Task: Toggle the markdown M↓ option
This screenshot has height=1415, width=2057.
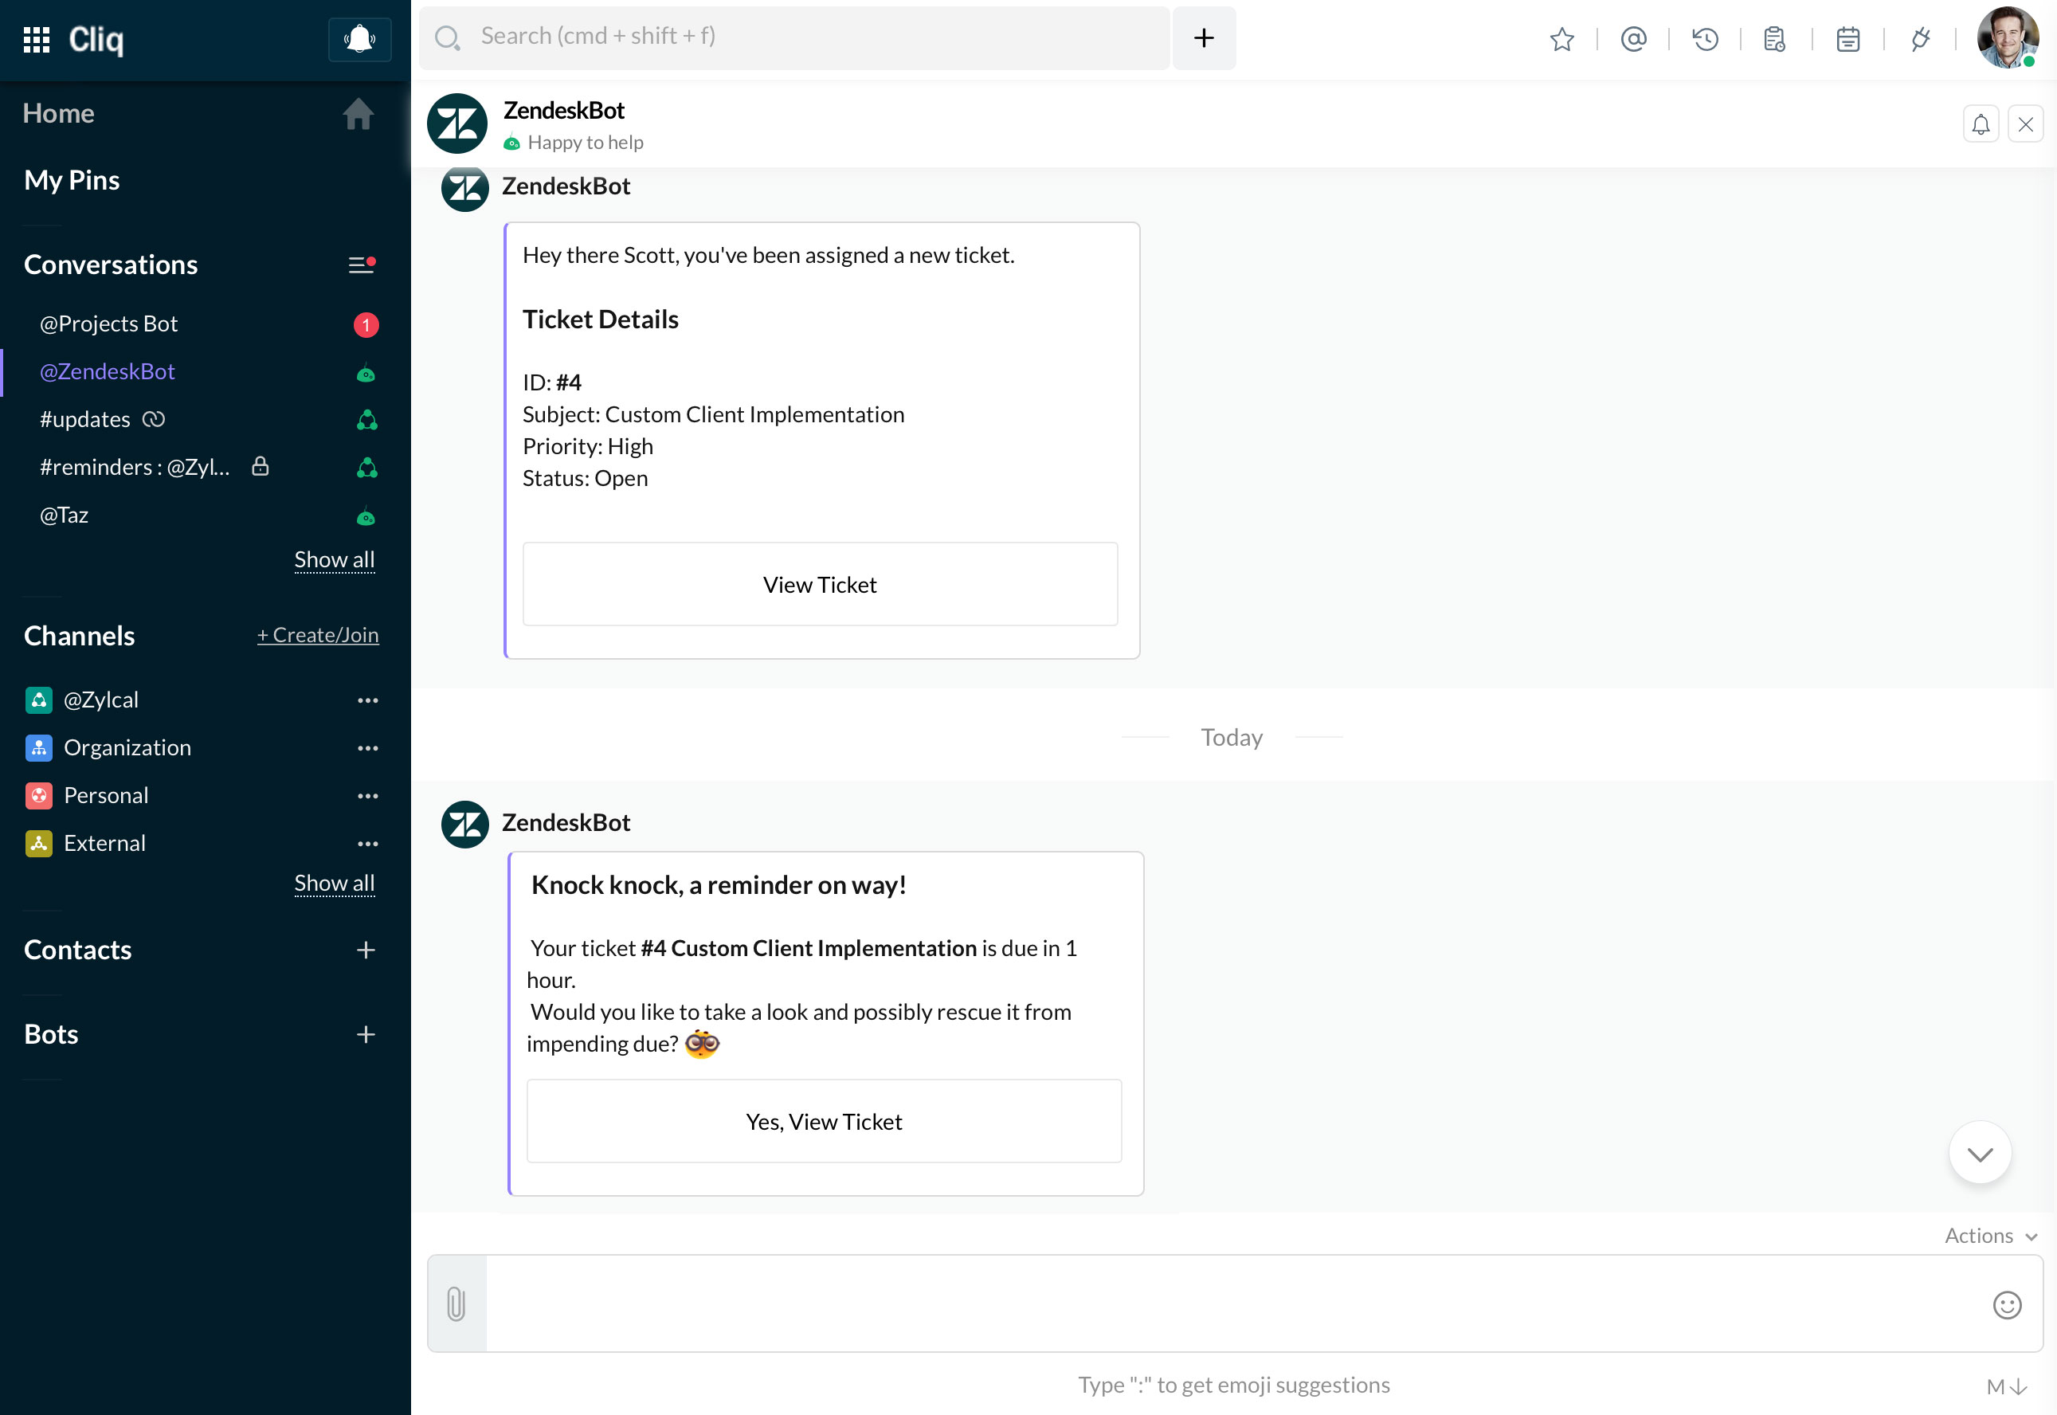Action: 2007,1386
